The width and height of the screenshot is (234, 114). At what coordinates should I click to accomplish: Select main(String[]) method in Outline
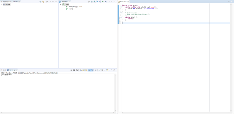(x=75, y=7)
